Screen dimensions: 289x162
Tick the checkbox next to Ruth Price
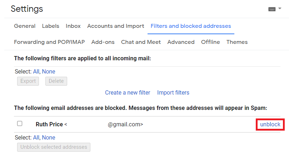point(20,123)
